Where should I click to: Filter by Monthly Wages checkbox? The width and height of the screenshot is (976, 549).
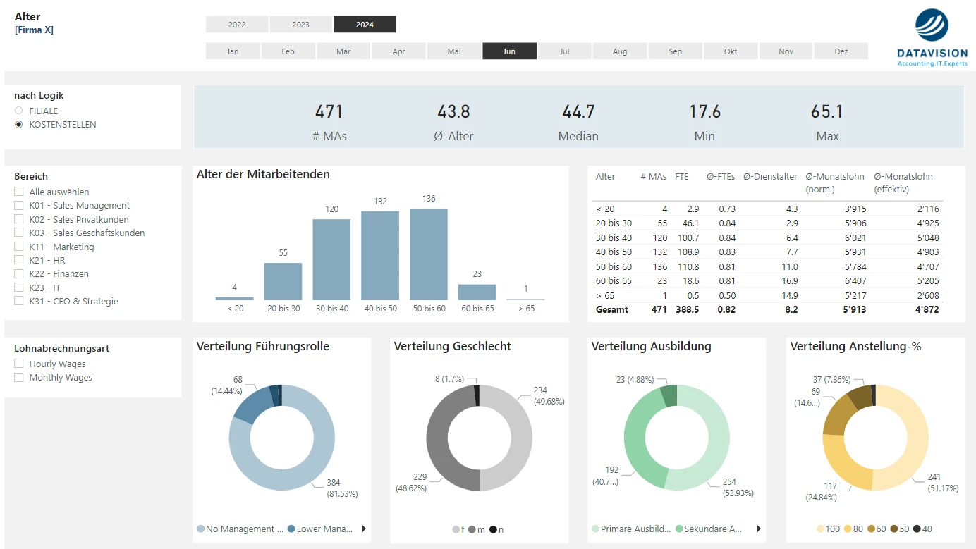pyautogui.click(x=19, y=377)
